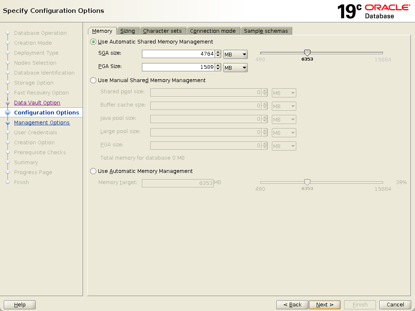Select Use Automatic Shared Memory Management

93,42
